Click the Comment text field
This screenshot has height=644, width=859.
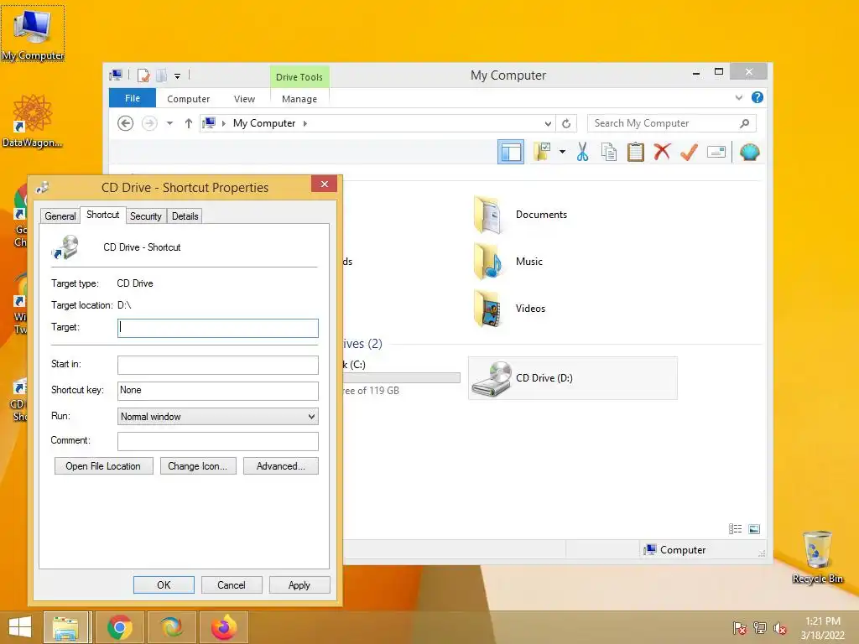click(218, 441)
